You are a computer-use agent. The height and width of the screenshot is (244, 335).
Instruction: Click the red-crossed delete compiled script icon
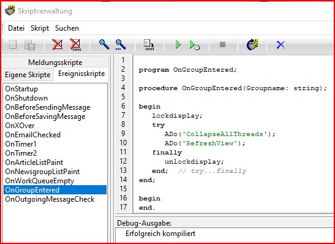pyautogui.click(x=75, y=45)
